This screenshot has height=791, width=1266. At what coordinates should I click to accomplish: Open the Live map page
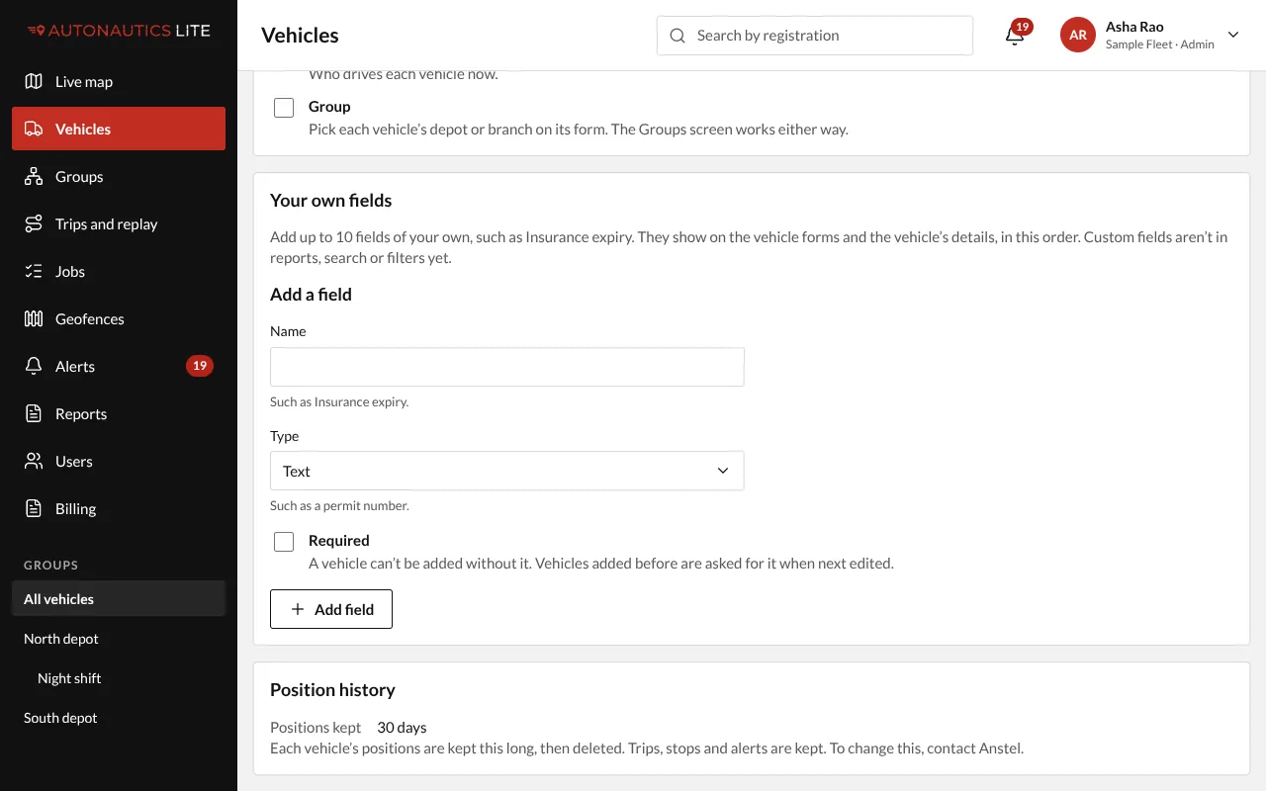coord(119,81)
